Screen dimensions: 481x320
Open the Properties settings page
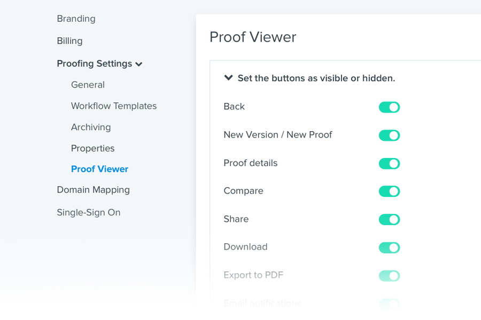tap(92, 148)
